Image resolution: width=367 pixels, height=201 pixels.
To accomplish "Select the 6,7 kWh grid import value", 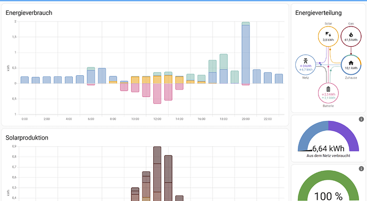I will coord(306,69).
